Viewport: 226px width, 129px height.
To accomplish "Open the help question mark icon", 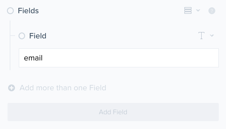I will (212, 11).
